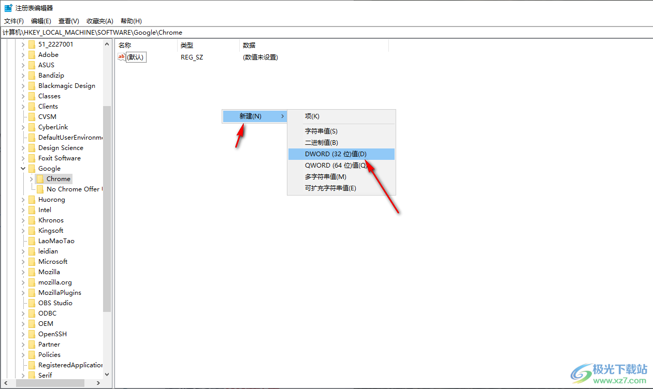Choose DWORD (32 位)值(D) in submenu
This screenshot has height=389, width=653.
point(341,154)
